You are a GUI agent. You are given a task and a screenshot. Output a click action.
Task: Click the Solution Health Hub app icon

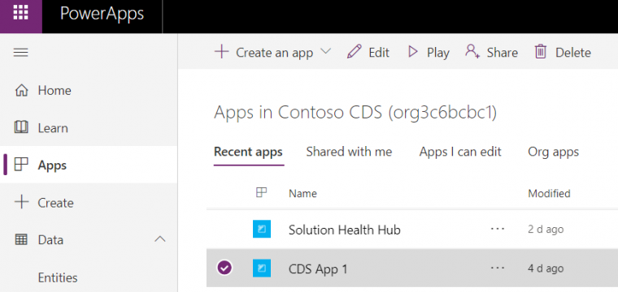(262, 229)
